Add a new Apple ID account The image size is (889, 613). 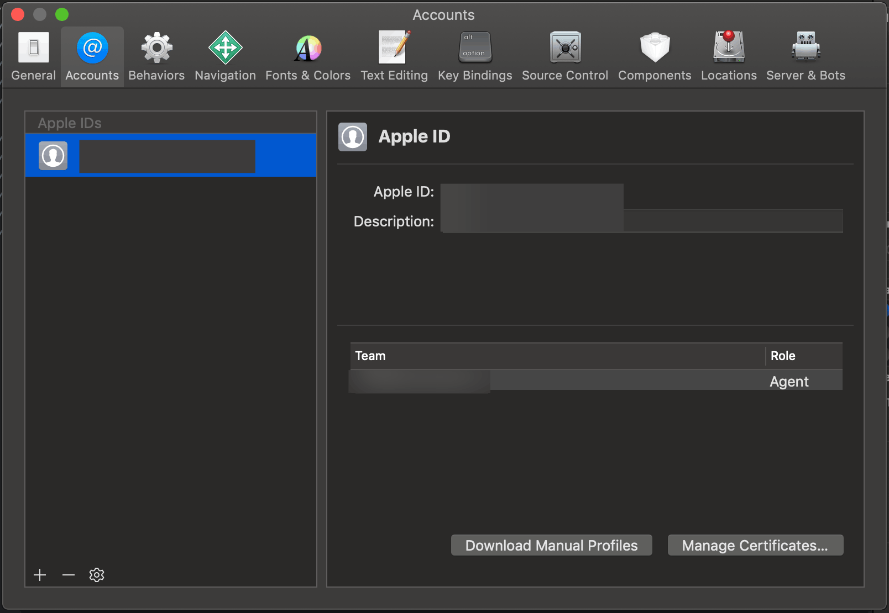click(40, 574)
